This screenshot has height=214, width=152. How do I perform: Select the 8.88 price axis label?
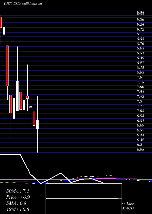(x=140, y=39)
